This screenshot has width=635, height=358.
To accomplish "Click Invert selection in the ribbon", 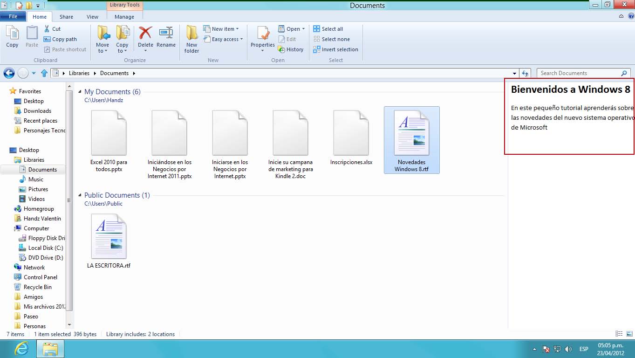I will tap(335, 49).
